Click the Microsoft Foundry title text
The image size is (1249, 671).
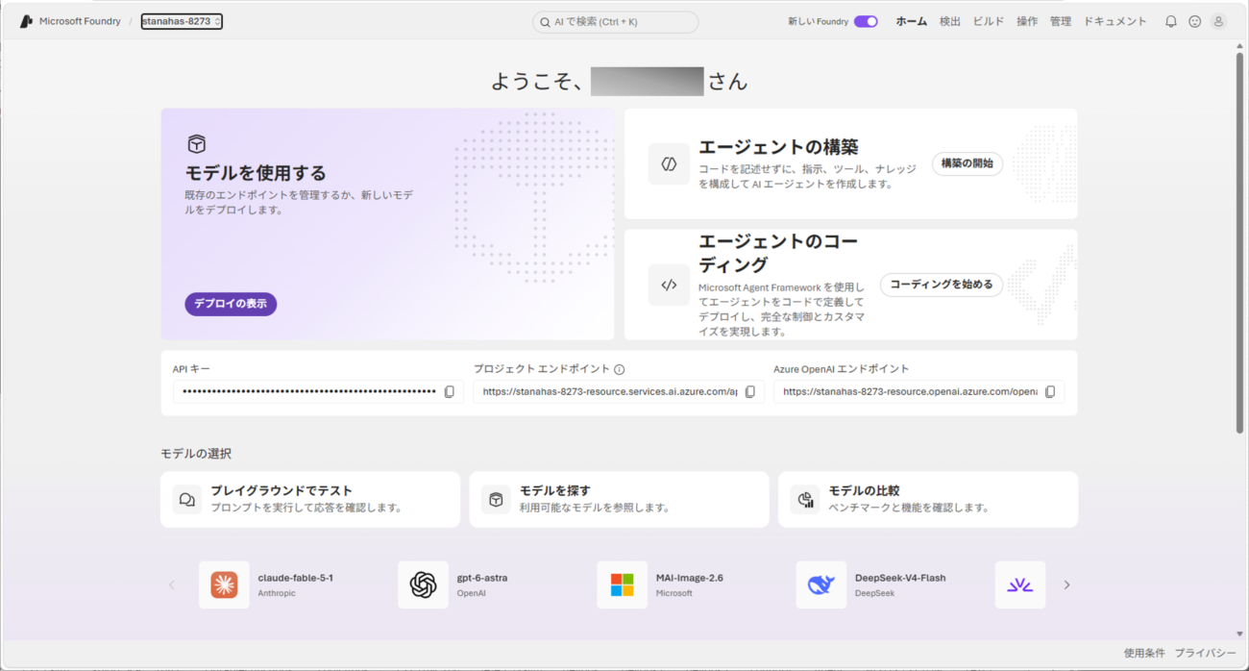(80, 21)
